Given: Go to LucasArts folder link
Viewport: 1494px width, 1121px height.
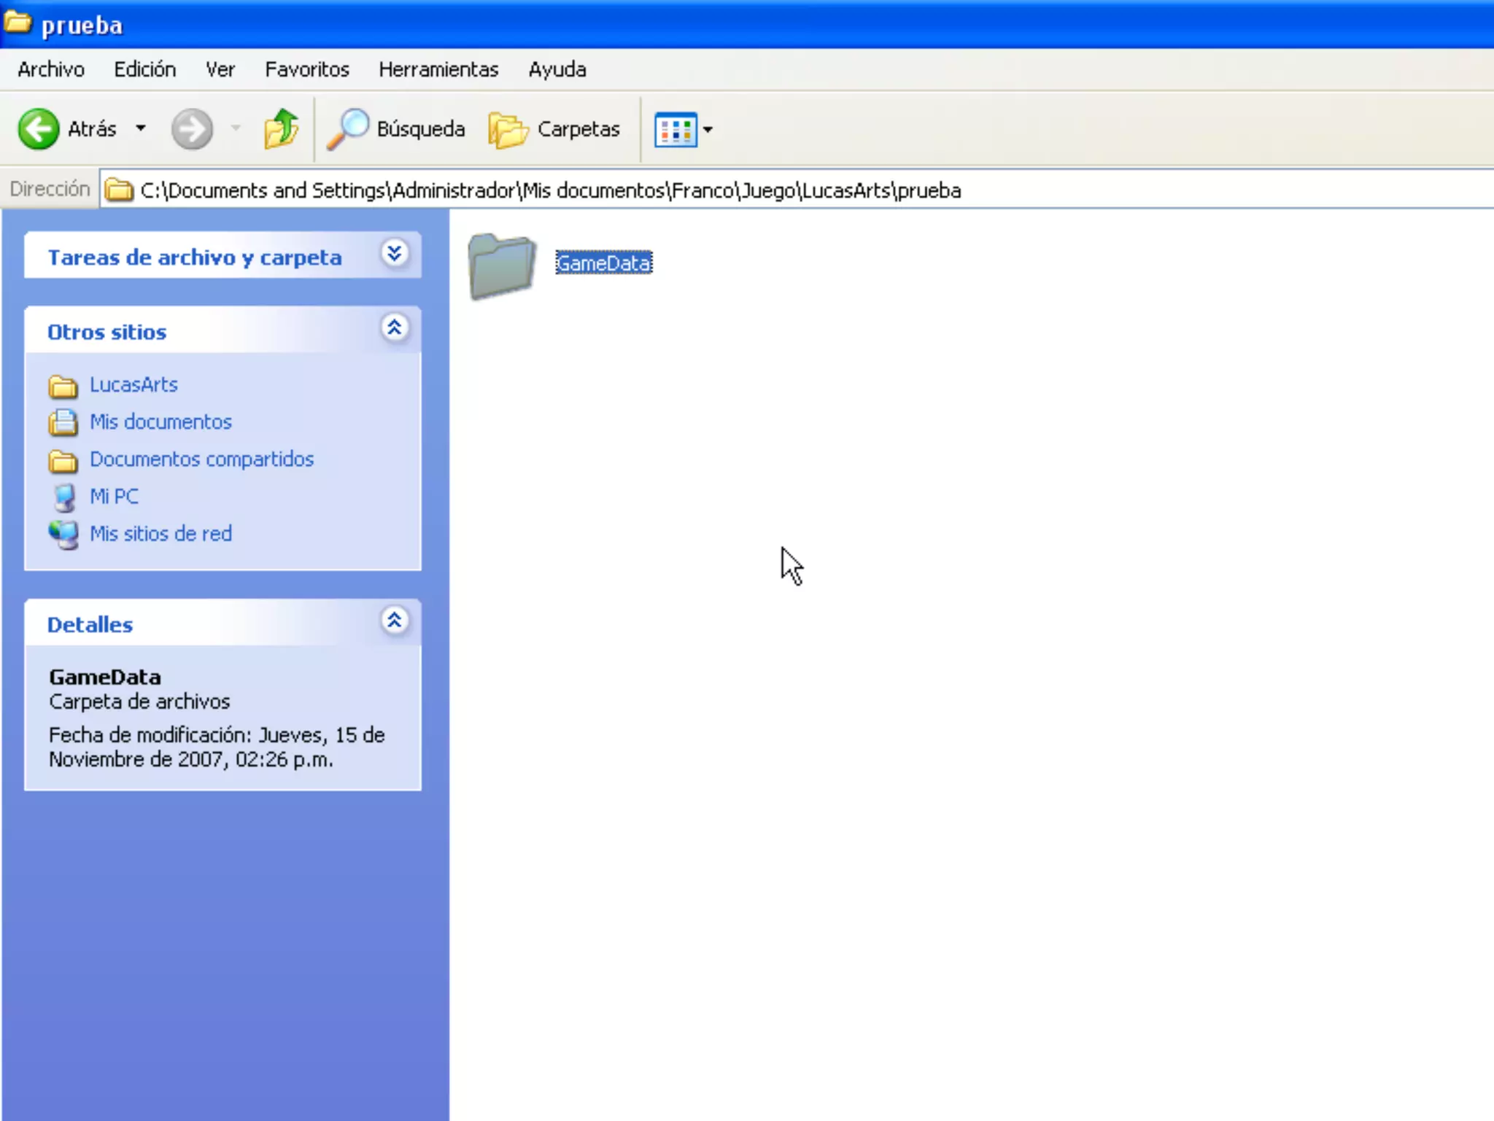Looking at the screenshot, I should point(133,384).
